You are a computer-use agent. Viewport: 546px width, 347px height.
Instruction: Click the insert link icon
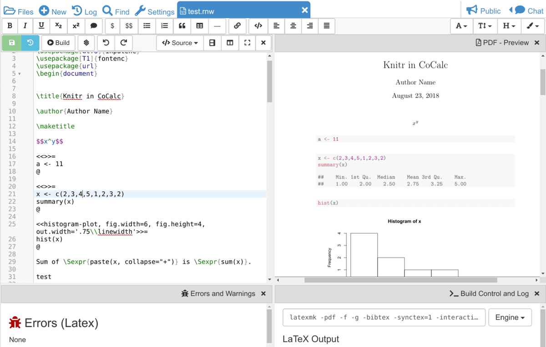(237, 26)
